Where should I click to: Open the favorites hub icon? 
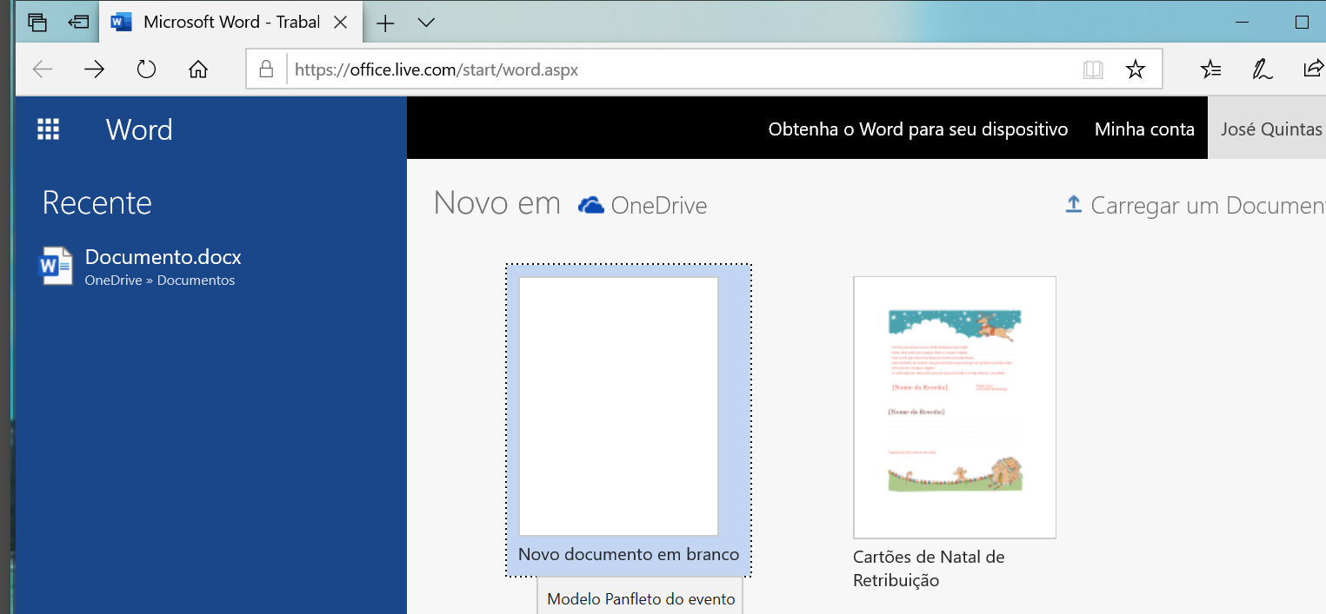(x=1210, y=69)
